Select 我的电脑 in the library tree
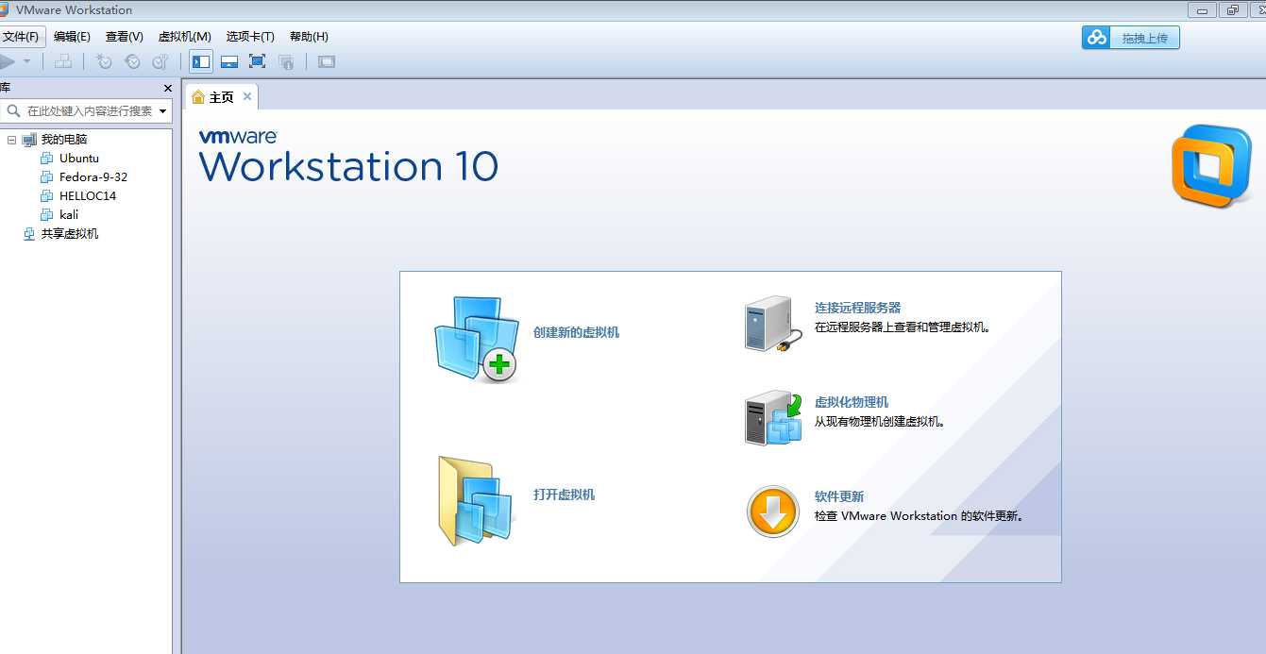The height and width of the screenshot is (654, 1266). click(x=64, y=140)
